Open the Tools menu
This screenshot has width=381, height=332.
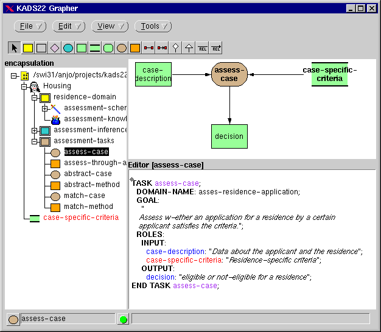153,26
